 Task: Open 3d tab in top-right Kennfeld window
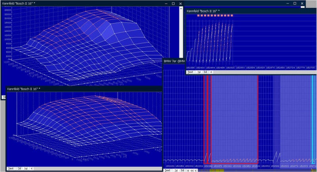coord(205,72)
